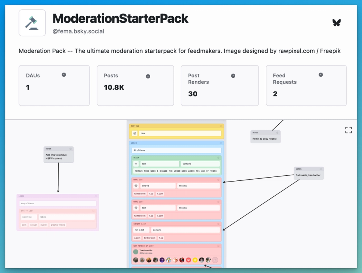Viewport: 362px width, 273px height.
Task: Click info icon on domains Entity List node
Action: [x=218, y=224]
